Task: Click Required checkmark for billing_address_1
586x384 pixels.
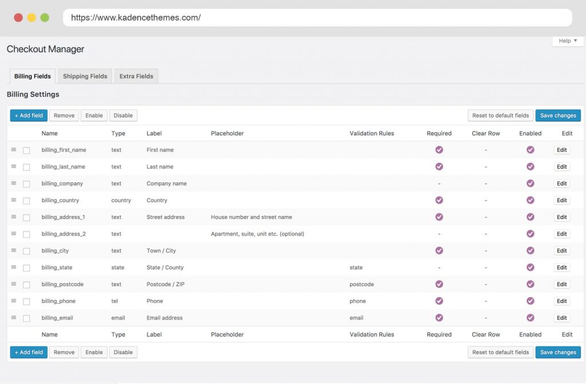Action: [439, 217]
